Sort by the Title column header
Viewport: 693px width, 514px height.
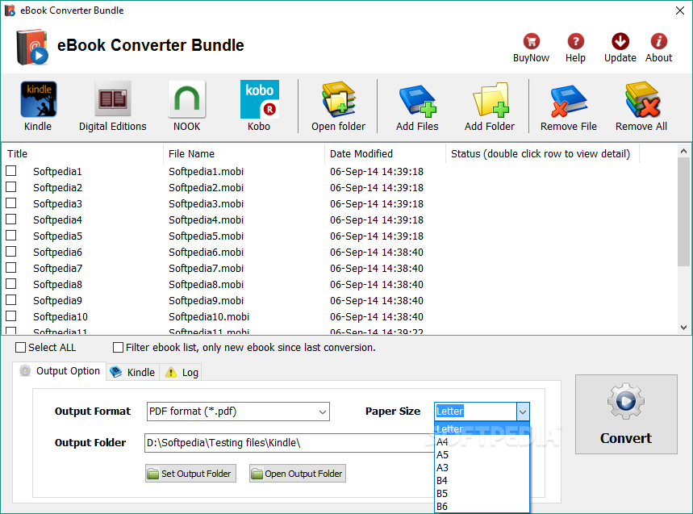pyautogui.click(x=83, y=153)
